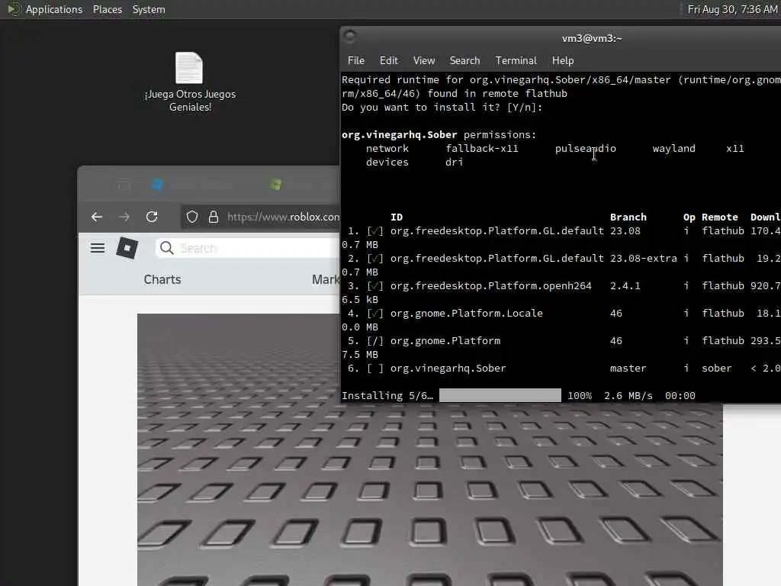Click the pulseaudio permission text
The image size is (781, 586).
pyautogui.click(x=585, y=149)
